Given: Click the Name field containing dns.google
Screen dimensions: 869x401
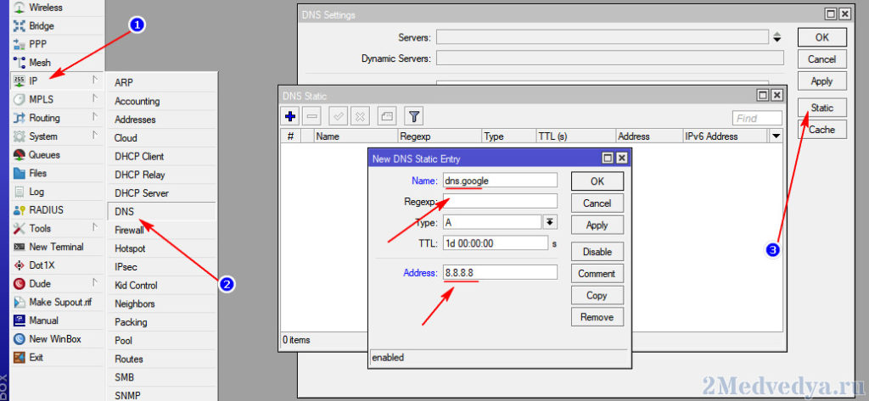Looking at the screenshot, I should point(500,181).
